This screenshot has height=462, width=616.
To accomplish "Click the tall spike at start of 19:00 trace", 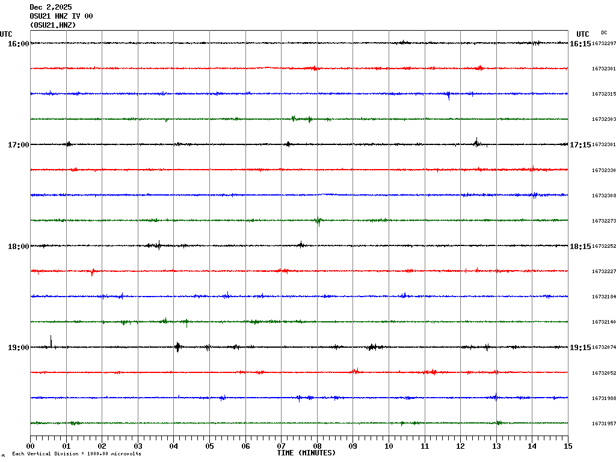I will 51,340.
